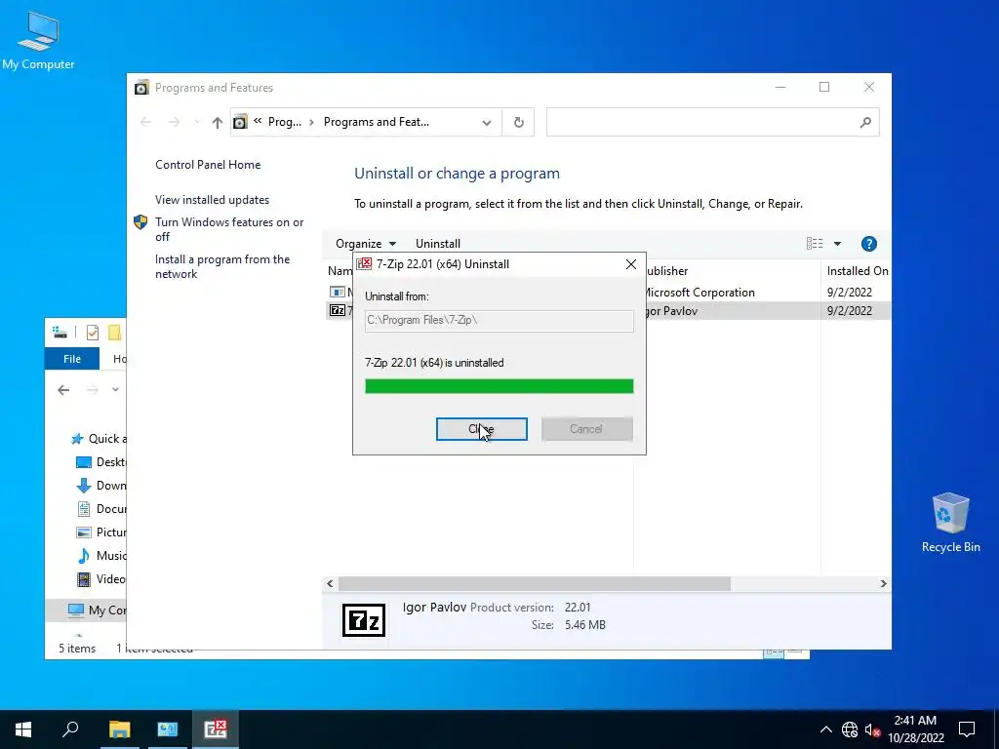Select Quick access in Explorer tree
Viewport: 999px width, 749px height.
click(99, 438)
